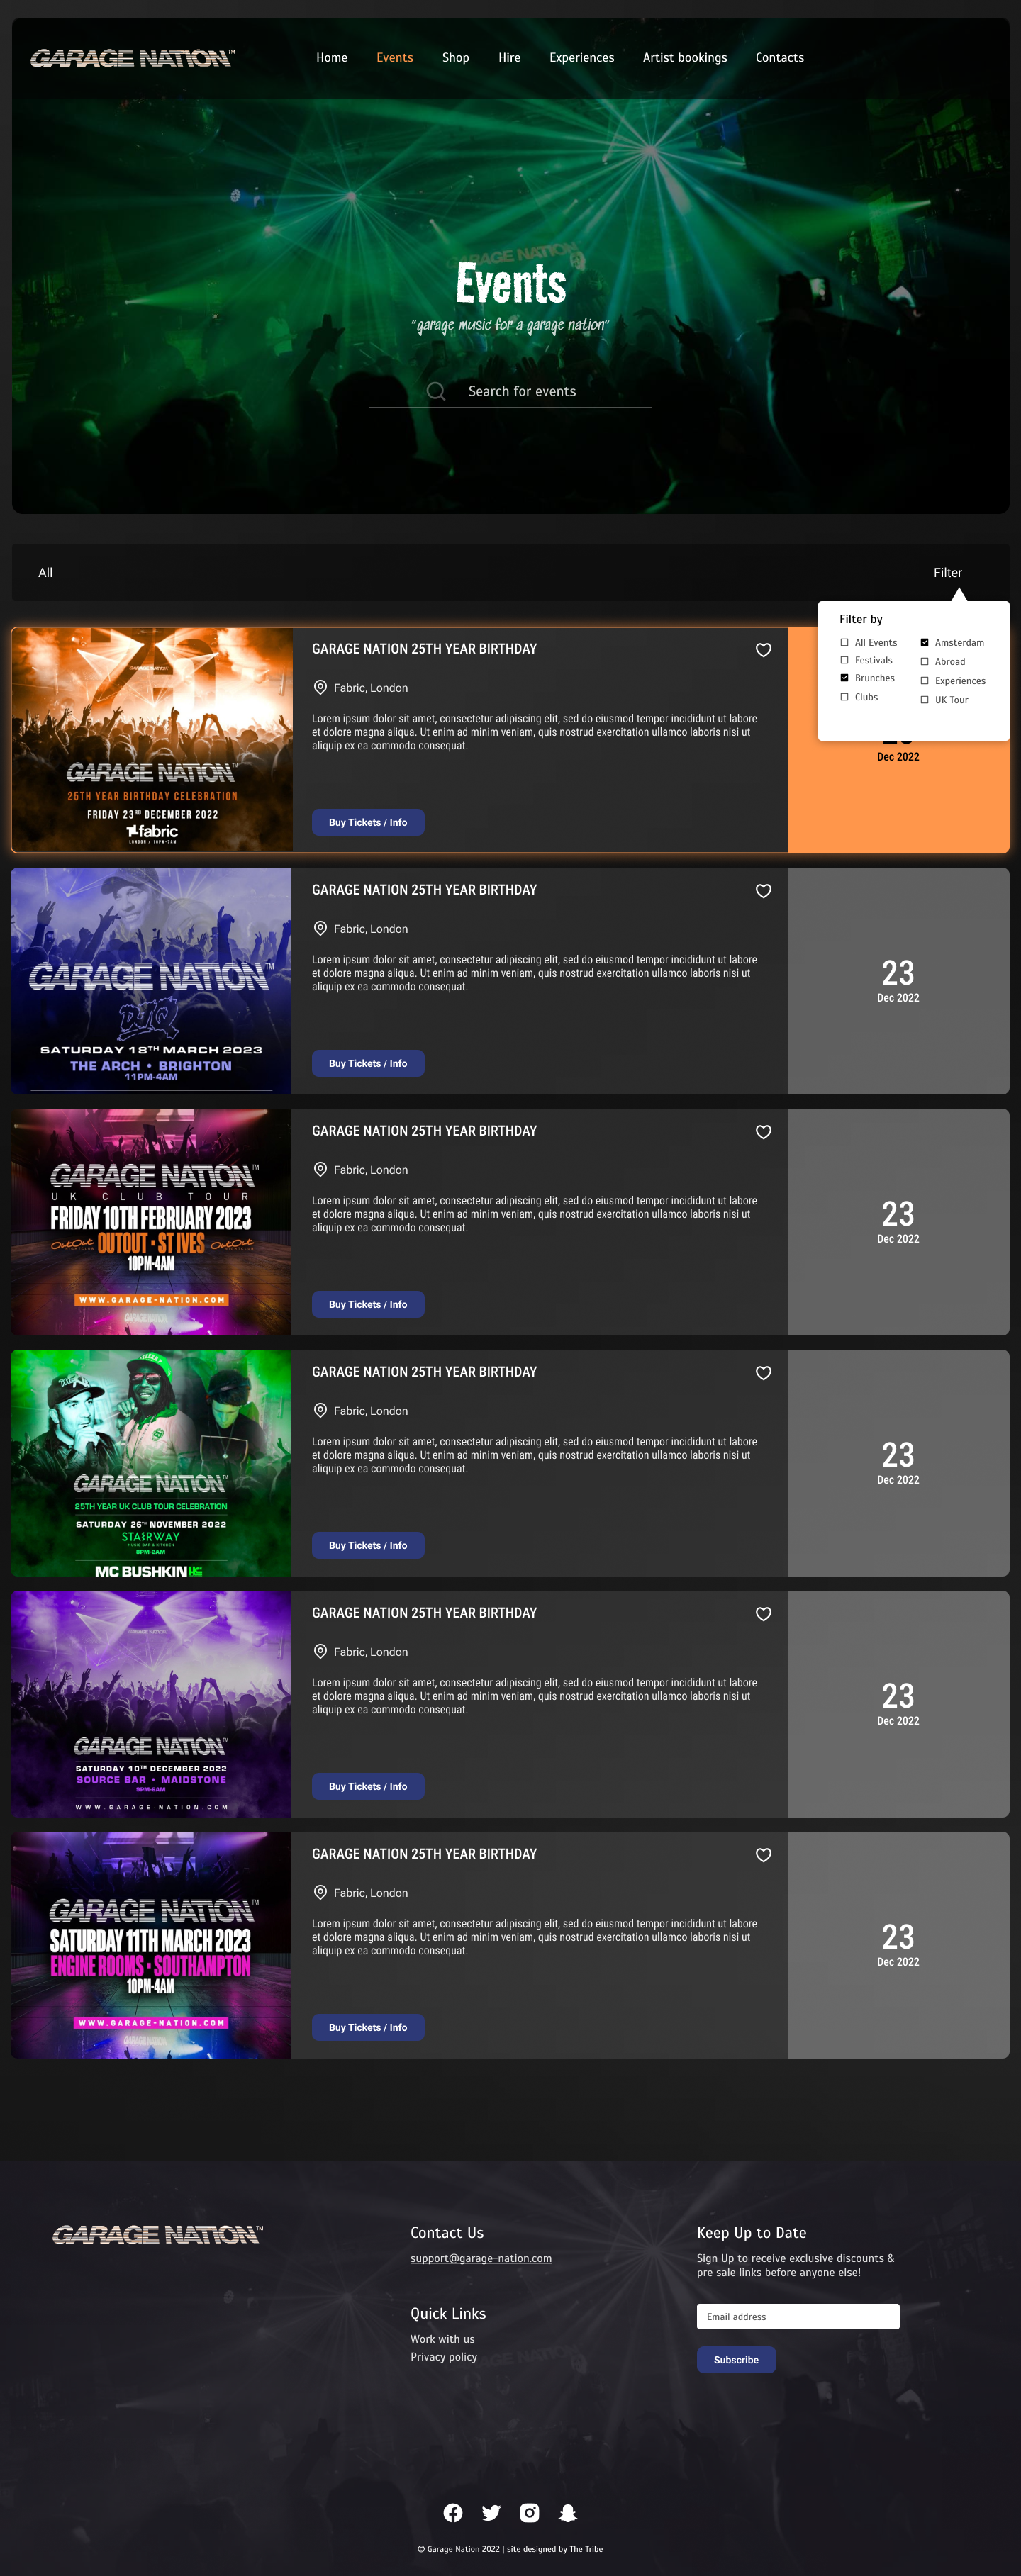Open the Southampton Engine Rooms event poster
The height and width of the screenshot is (2576, 1021).
point(151,1945)
